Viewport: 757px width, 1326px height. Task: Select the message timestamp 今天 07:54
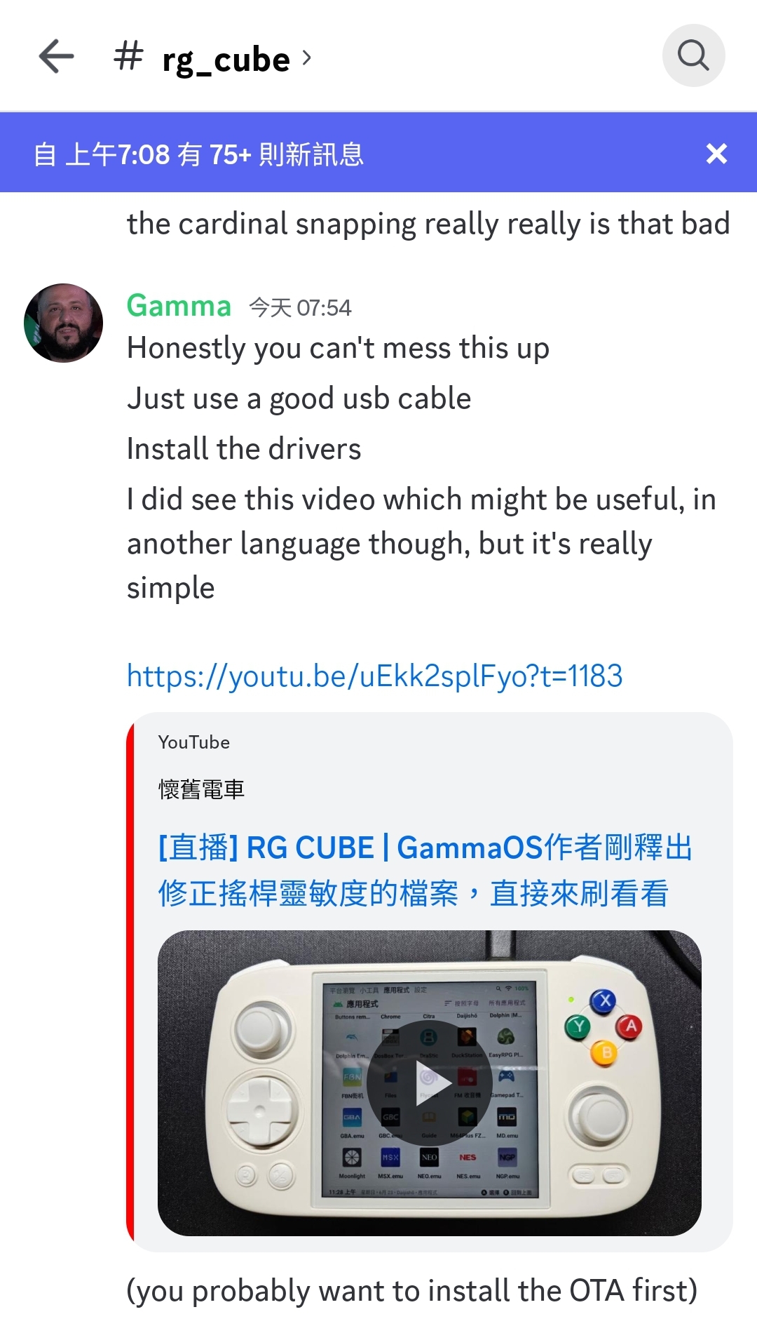point(300,307)
